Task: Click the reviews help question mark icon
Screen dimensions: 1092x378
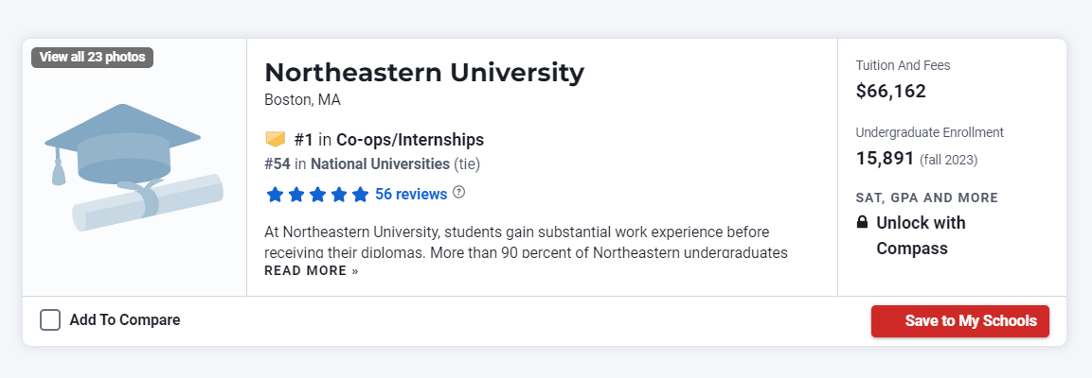Action: pos(458,192)
